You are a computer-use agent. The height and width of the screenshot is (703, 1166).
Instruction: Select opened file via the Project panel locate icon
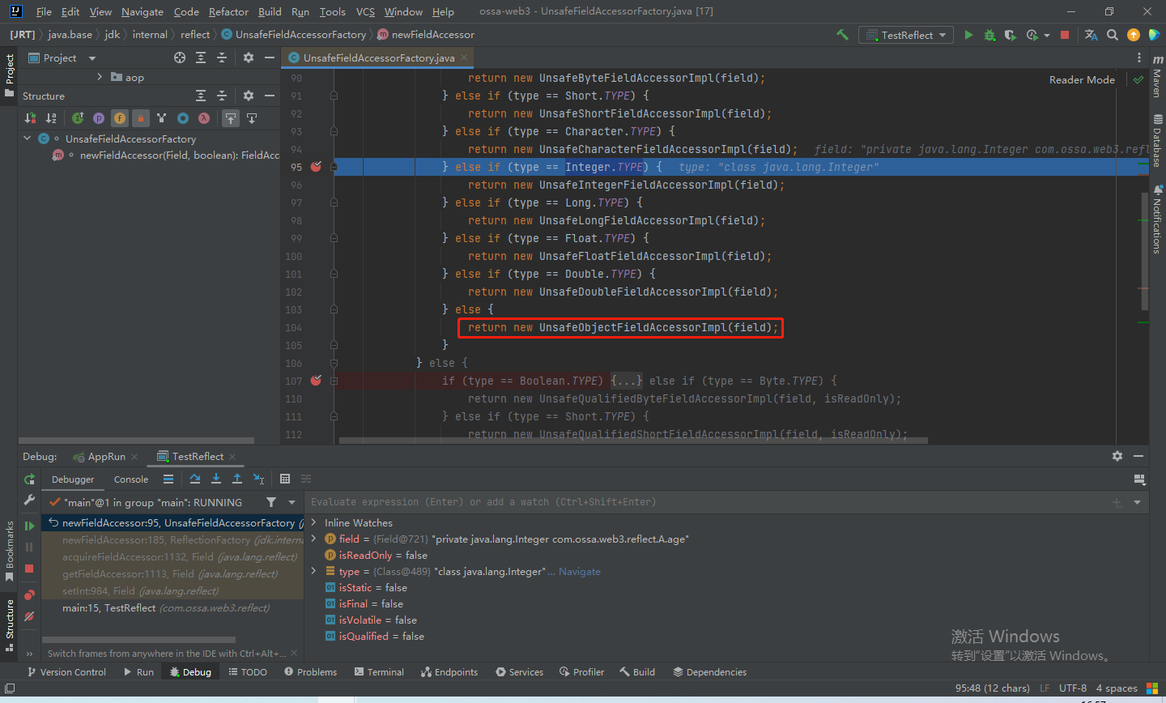click(180, 58)
